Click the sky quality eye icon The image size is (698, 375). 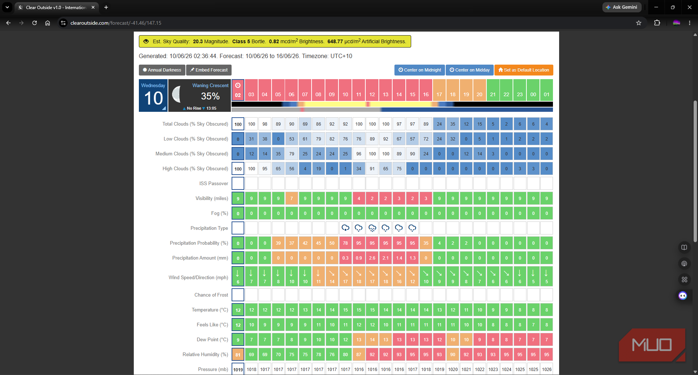point(146,41)
